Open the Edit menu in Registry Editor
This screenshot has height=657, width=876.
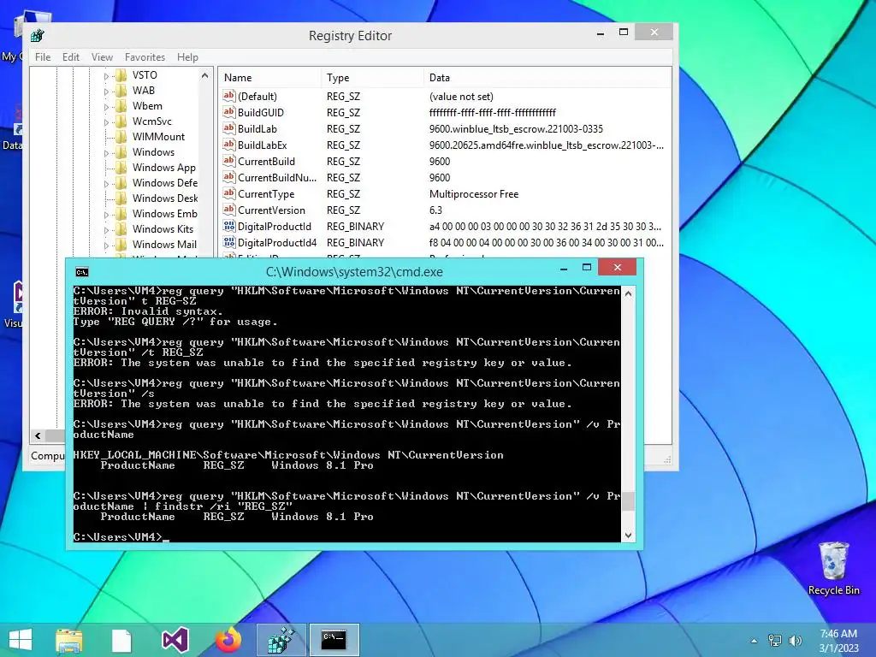(x=70, y=57)
